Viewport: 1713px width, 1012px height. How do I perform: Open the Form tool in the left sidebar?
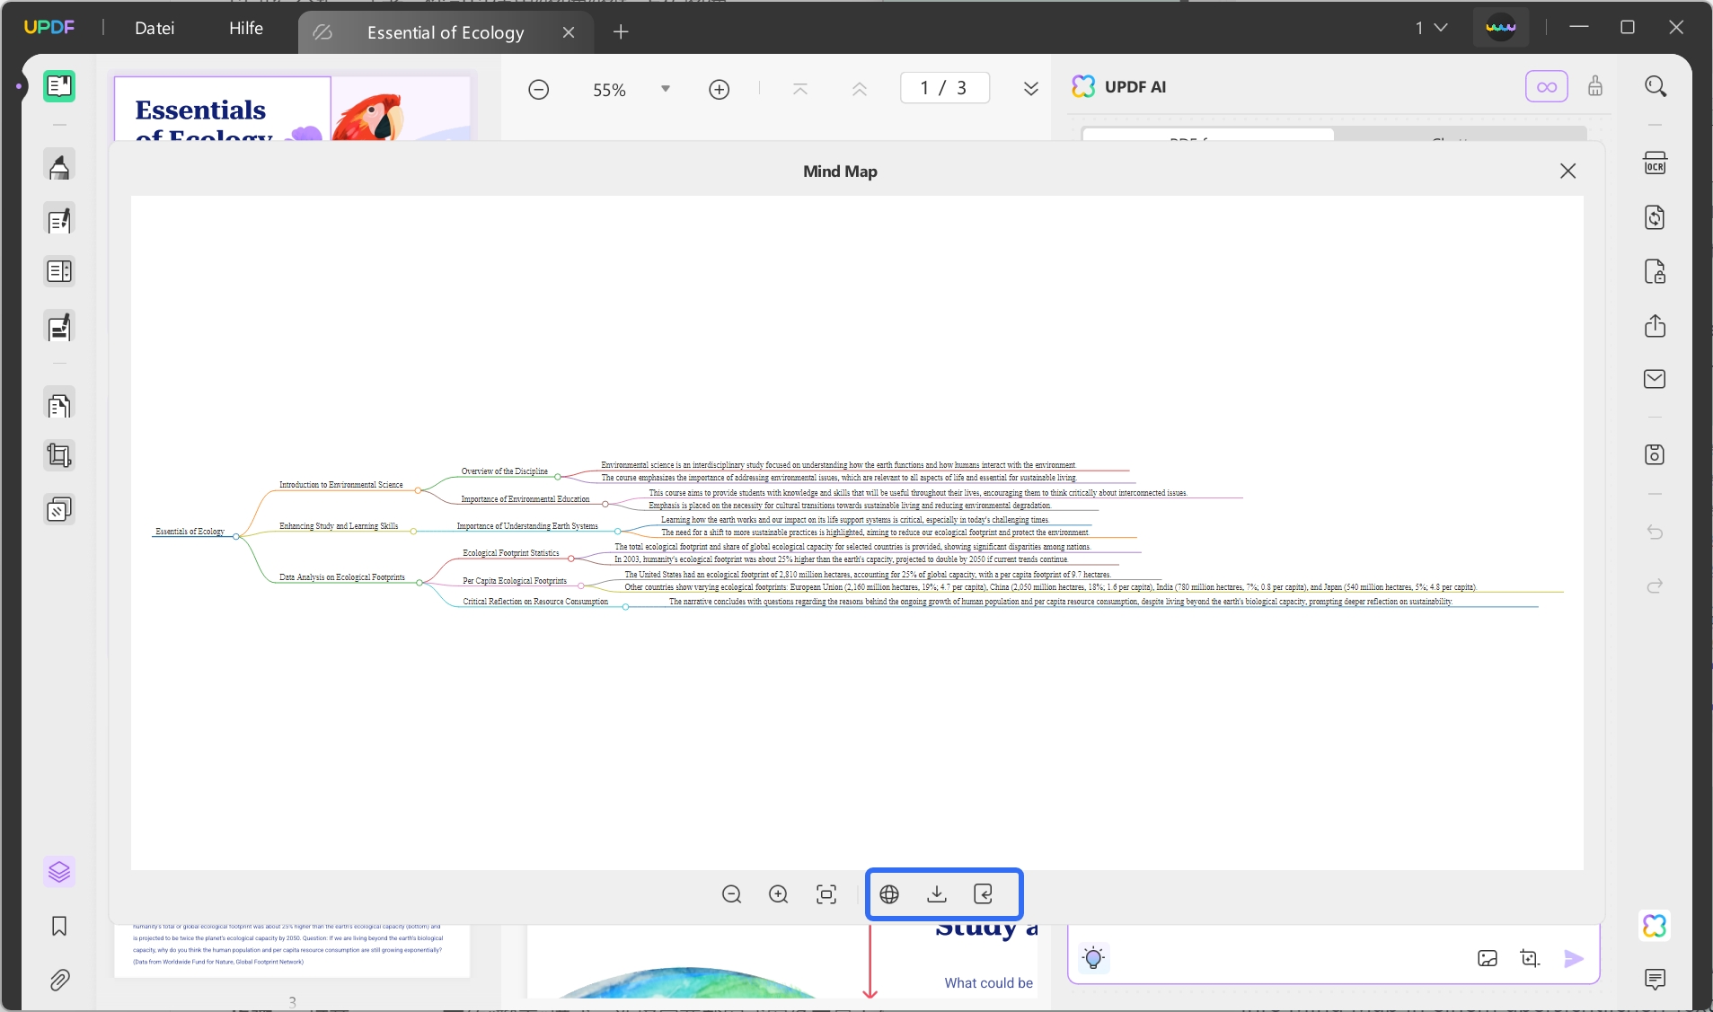tap(59, 271)
